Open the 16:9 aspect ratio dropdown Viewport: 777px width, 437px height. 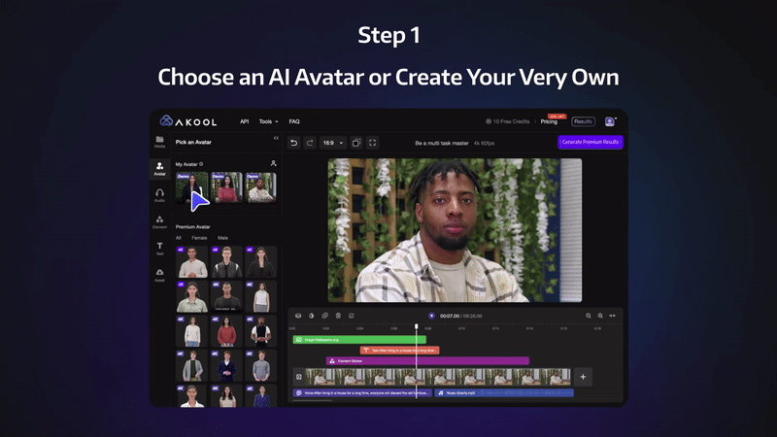coord(333,143)
